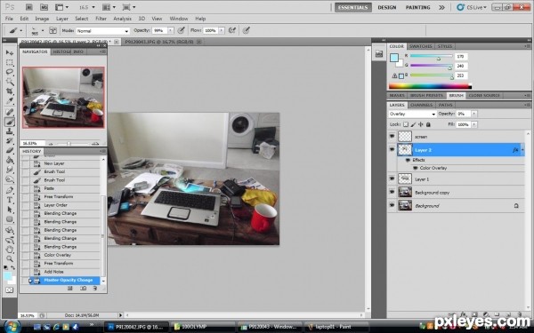Select the History Brush tool

click(x=10, y=140)
